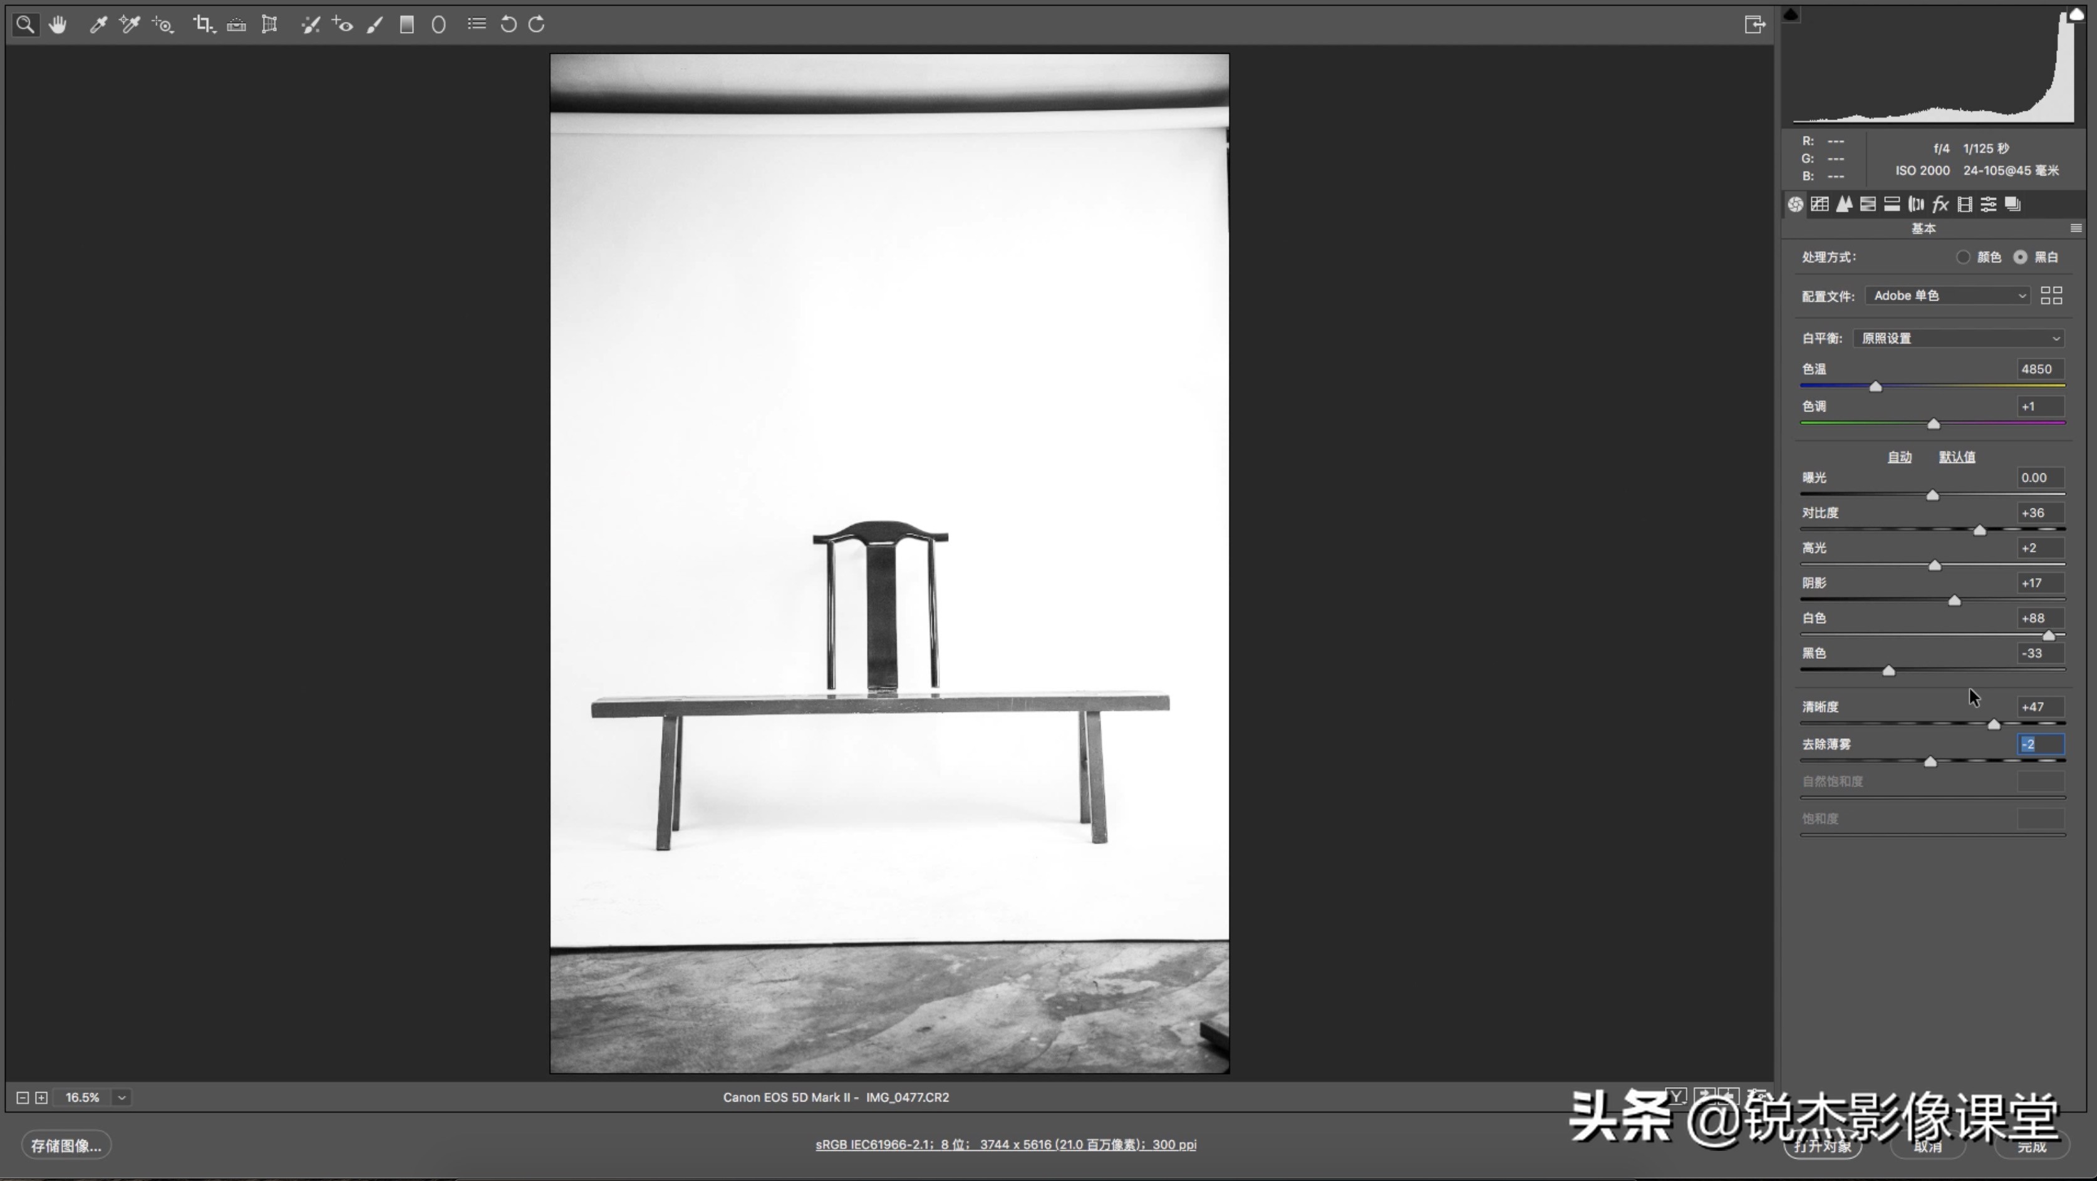Open the sRGB IEC61966-2.1 workflow options link

coord(1006,1143)
